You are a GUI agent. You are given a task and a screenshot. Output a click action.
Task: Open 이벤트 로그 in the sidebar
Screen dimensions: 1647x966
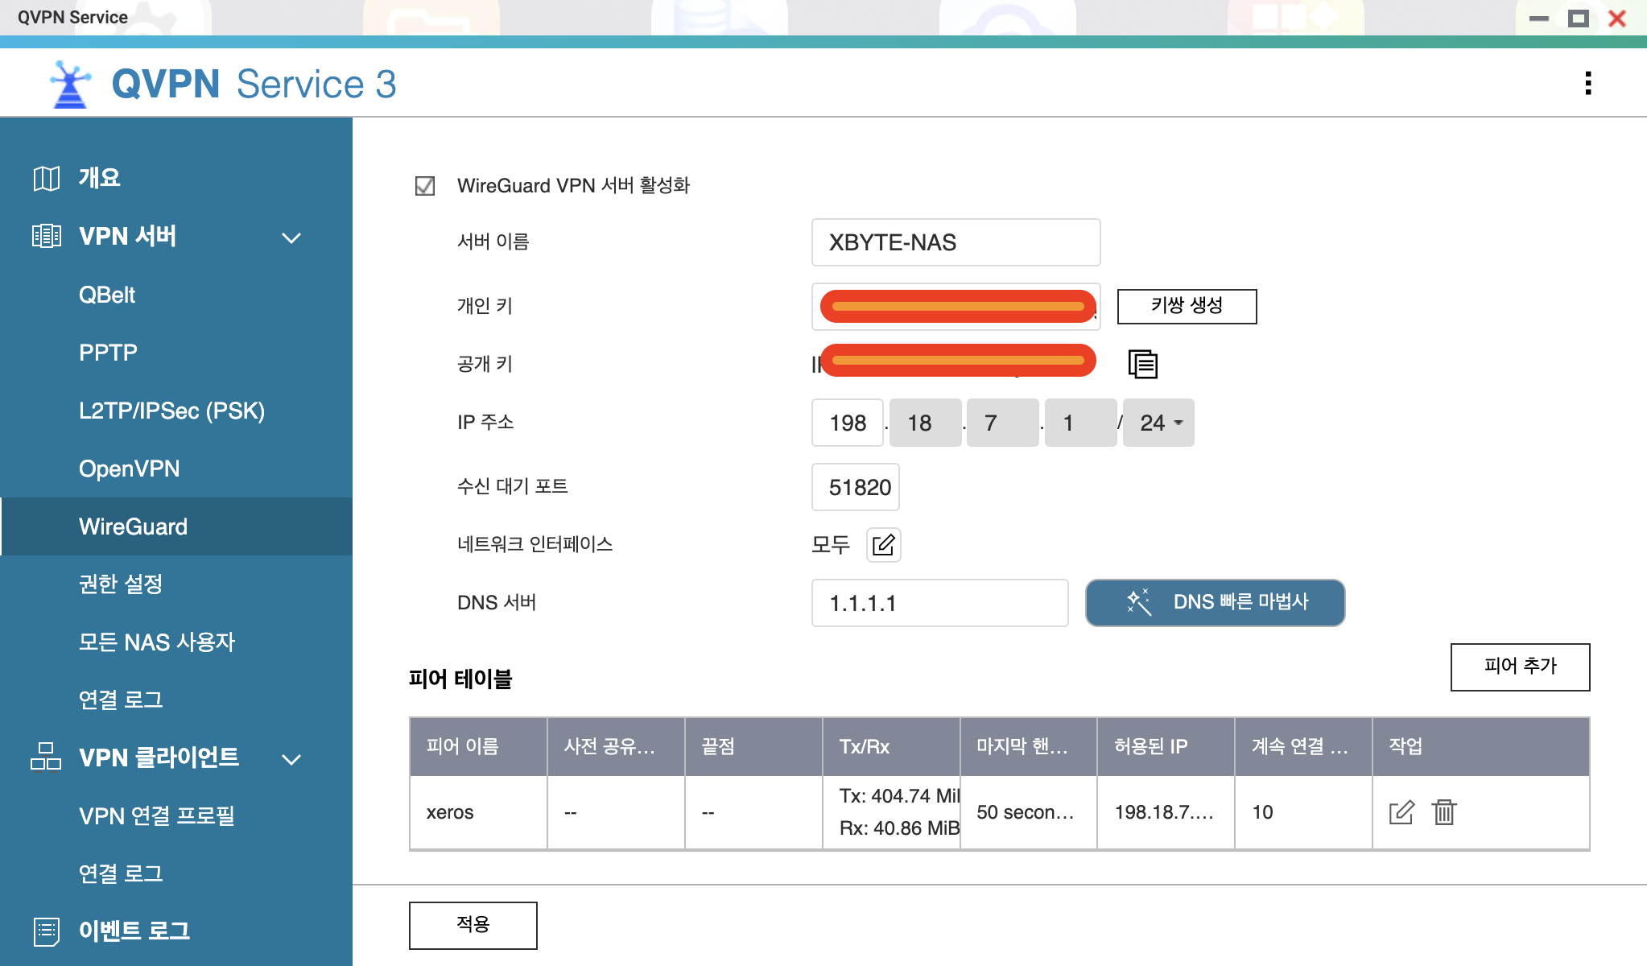pyautogui.click(x=176, y=931)
